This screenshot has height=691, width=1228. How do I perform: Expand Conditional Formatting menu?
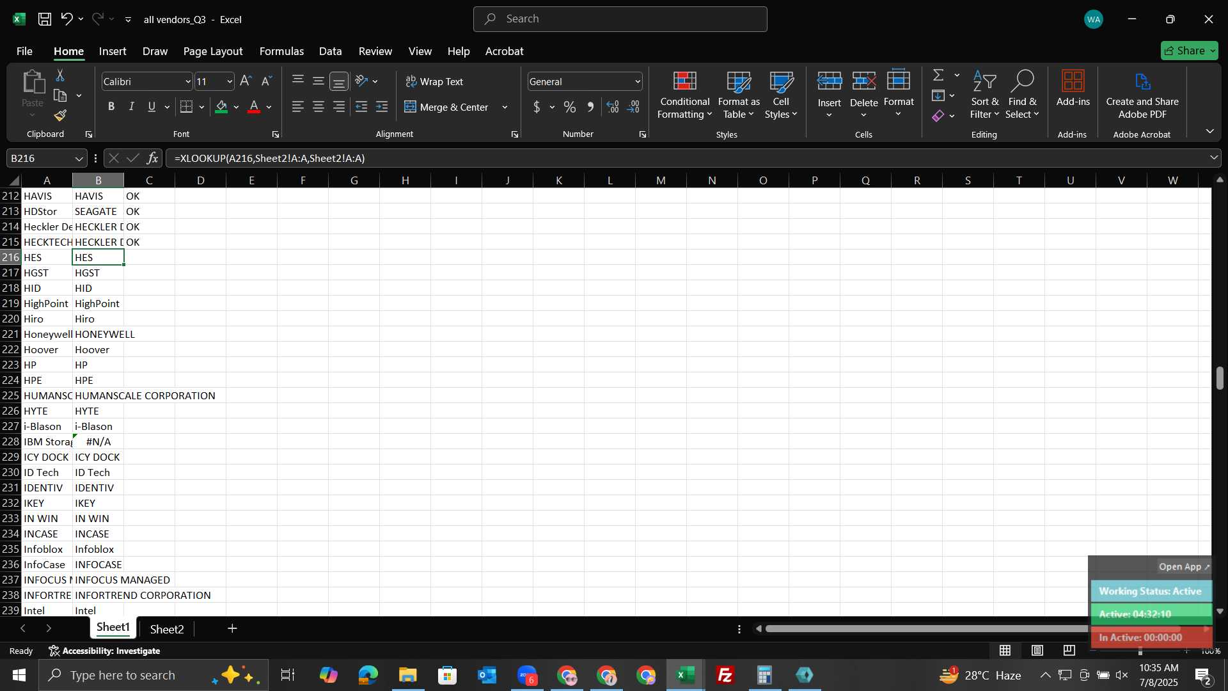684,95
